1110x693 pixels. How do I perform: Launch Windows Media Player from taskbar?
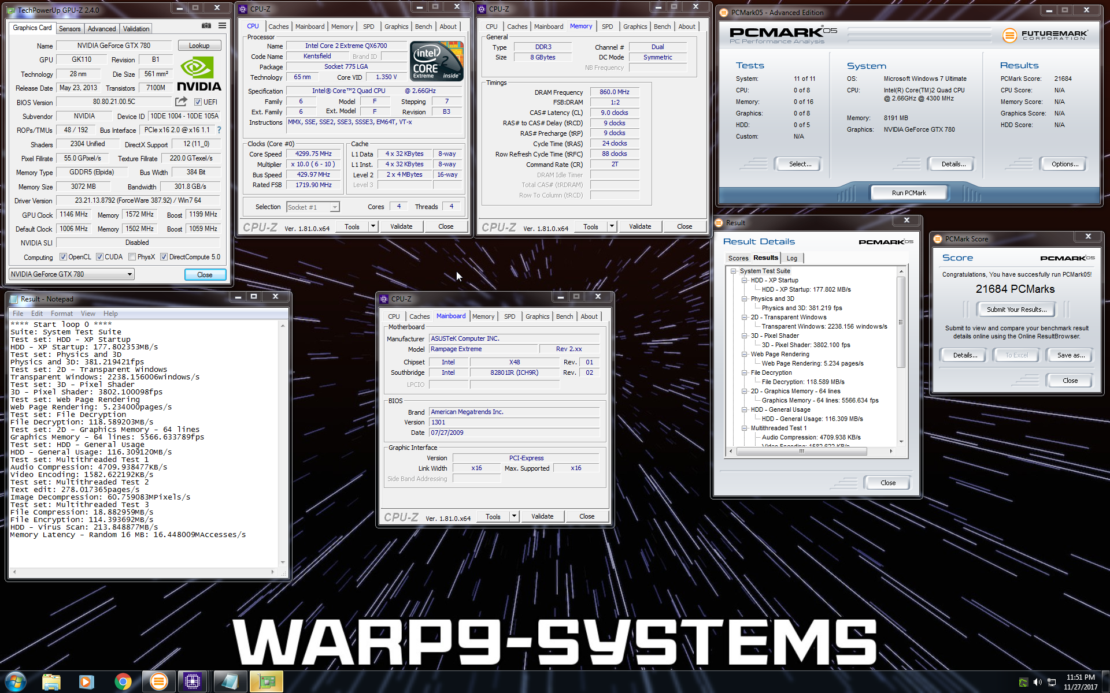[x=87, y=682]
